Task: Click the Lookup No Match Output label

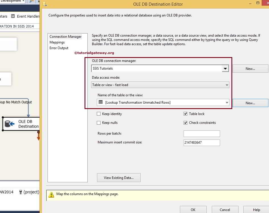Action: 16,102
